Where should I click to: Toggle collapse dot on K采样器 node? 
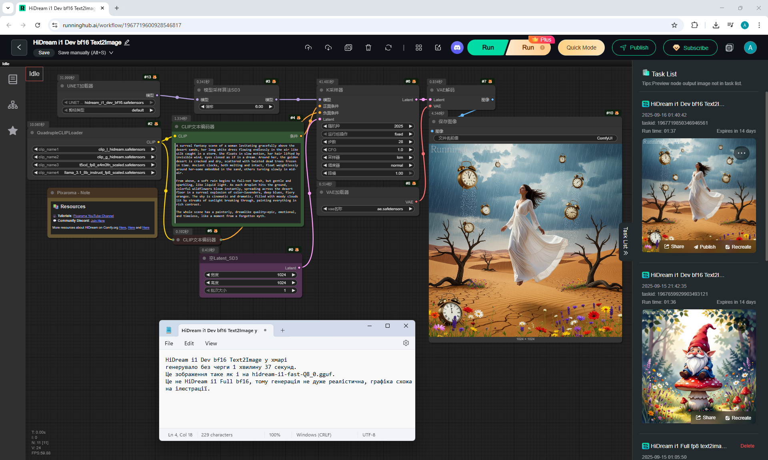321,90
